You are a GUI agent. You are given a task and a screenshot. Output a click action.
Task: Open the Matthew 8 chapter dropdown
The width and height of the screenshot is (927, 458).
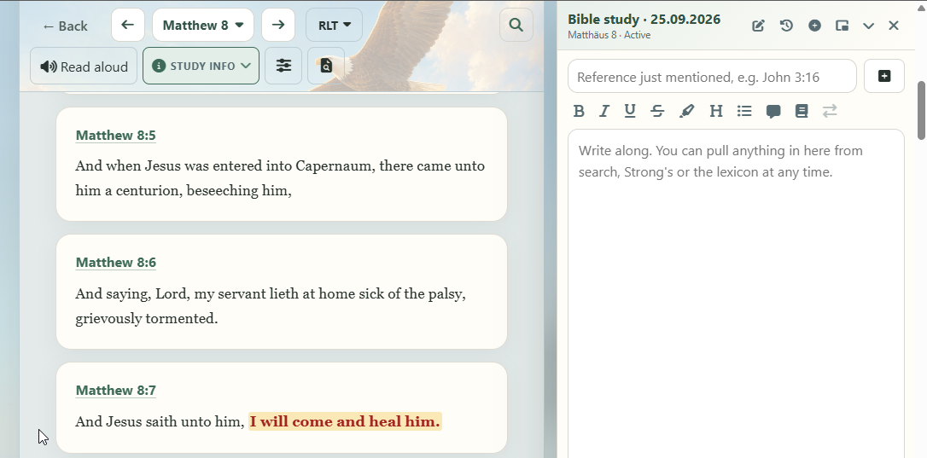tap(203, 25)
